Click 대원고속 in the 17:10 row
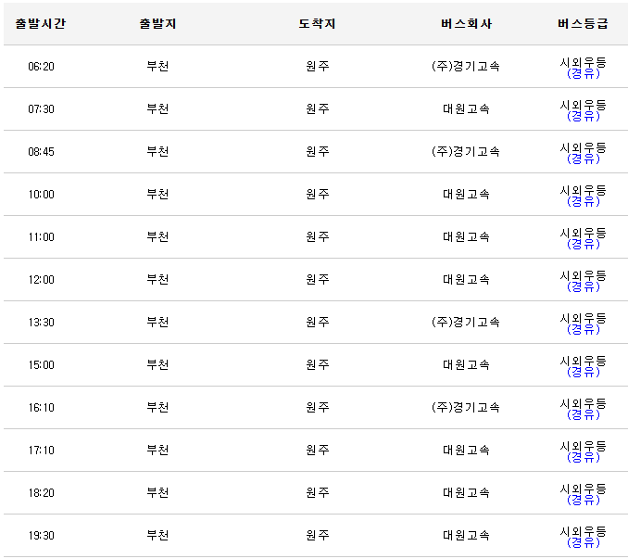Viewport: 628px width, 559px height. pos(466,451)
